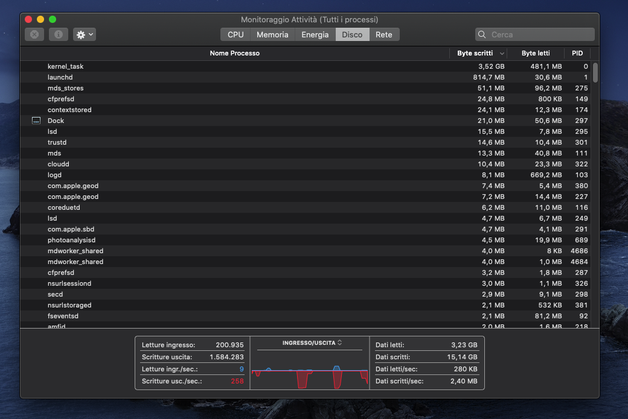Select the photoanalysisd process row
Image resolution: width=628 pixels, height=419 pixels.
click(306, 240)
